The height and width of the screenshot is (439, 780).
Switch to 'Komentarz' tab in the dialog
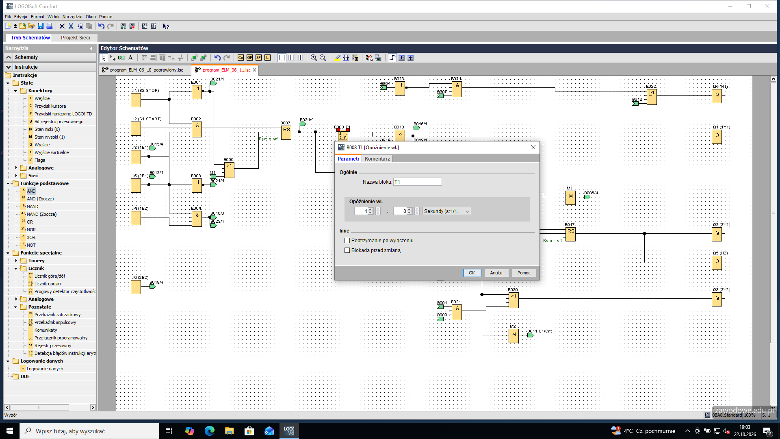(377, 159)
